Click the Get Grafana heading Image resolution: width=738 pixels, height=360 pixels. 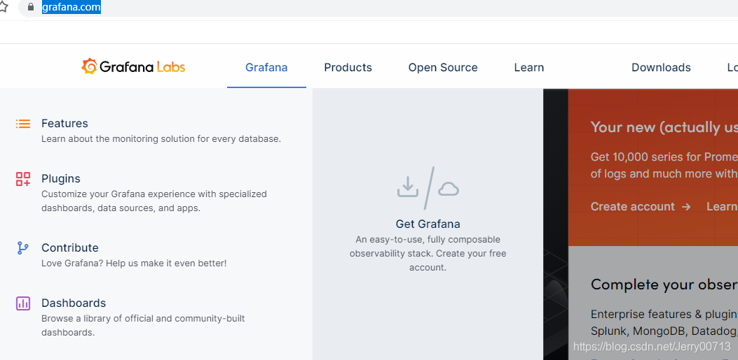pyautogui.click(x=428, y=224)
